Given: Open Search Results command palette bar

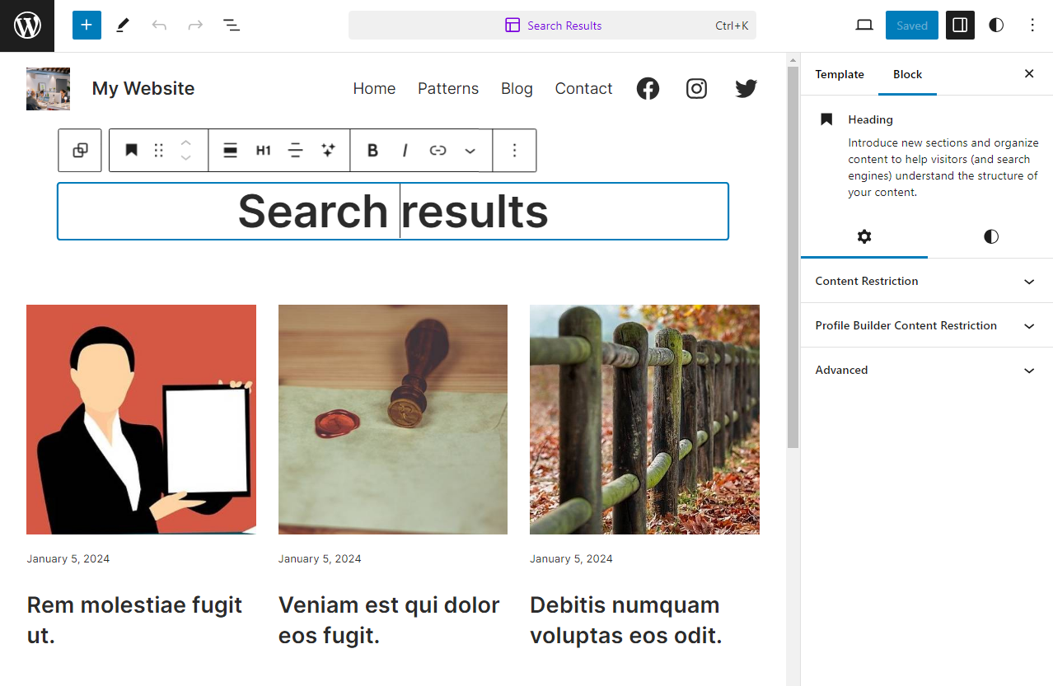Looking at the screenshot, I should pos(552,26).
